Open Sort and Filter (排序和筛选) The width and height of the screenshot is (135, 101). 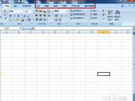tap(110, 15)
